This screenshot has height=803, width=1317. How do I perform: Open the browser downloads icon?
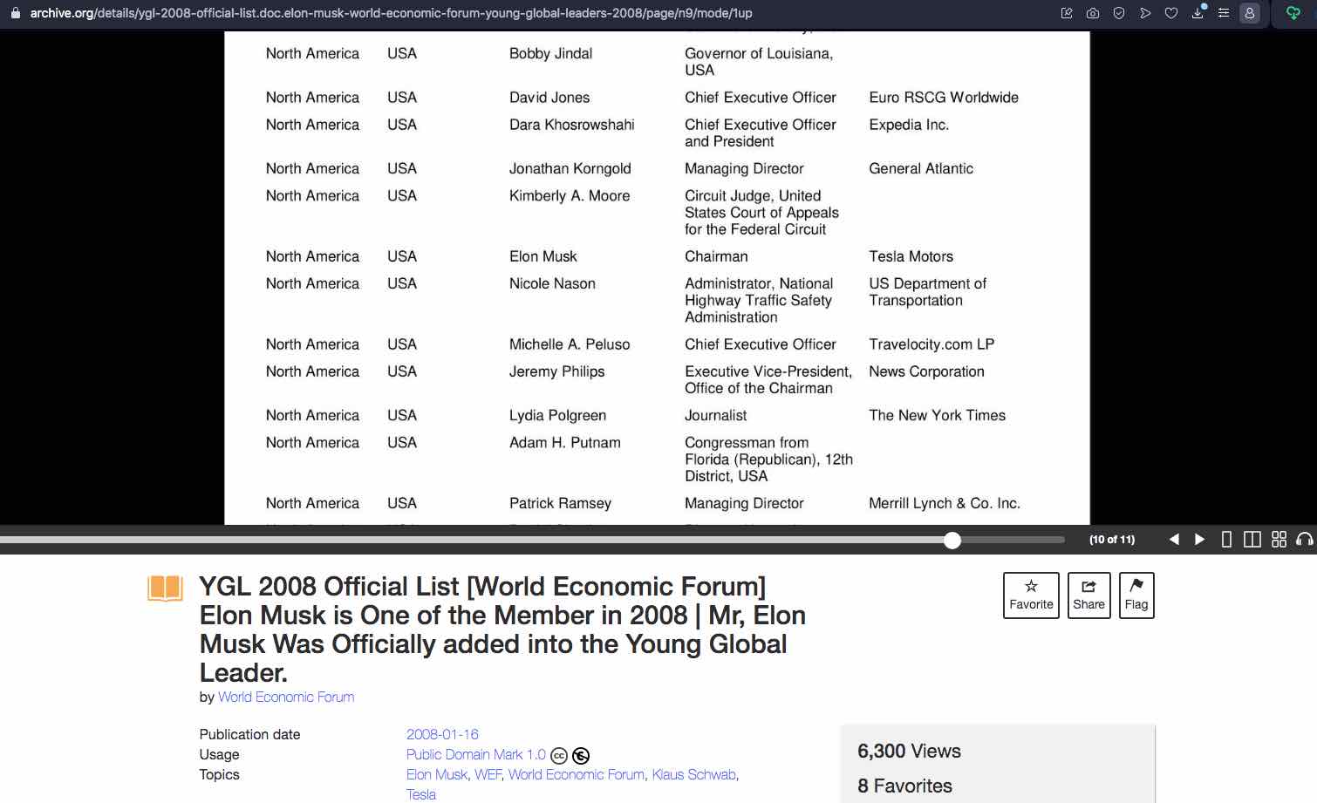click(x=1198, y=13)
